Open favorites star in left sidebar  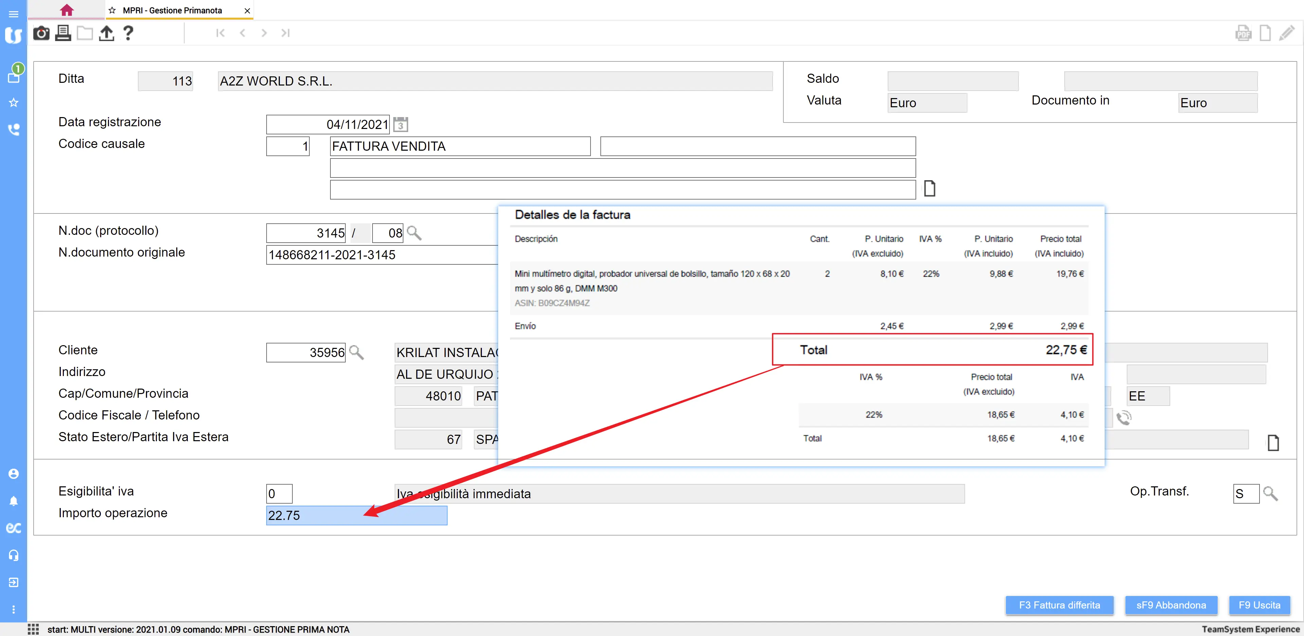point(14,103)
